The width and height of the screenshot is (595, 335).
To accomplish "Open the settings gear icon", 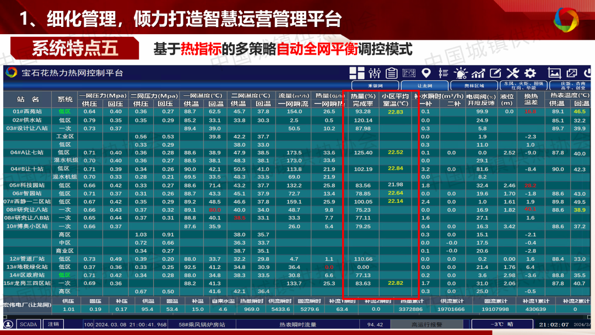I will pos(530,73).
